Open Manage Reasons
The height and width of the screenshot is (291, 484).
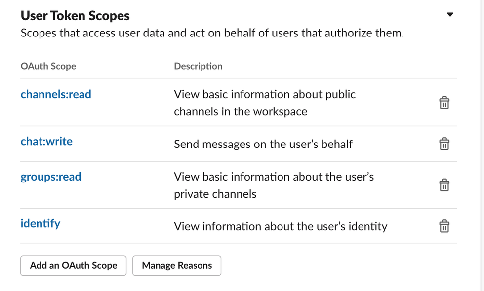click(177, 265)
